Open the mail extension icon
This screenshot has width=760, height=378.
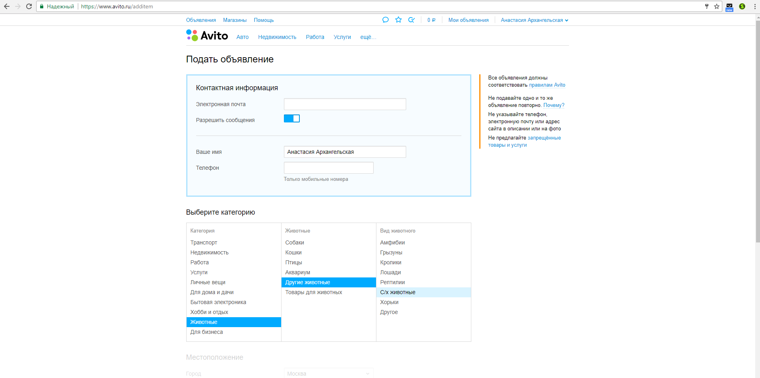pyautogui.click(x=729, y=7)
